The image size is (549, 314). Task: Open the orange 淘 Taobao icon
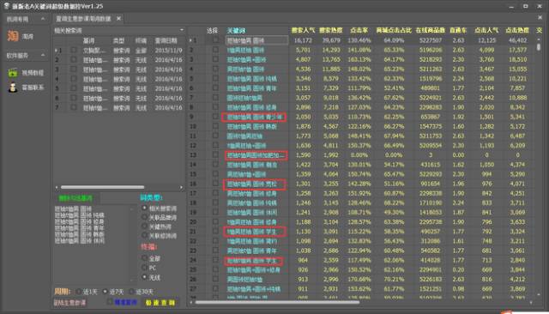click(x=13, y=36)
